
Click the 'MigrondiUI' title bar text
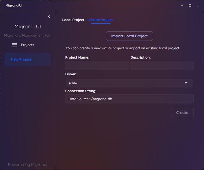pyautogui.click(x=14, y=6)
